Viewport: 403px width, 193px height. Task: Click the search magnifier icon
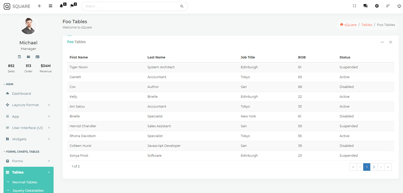(x=182, y=7)
